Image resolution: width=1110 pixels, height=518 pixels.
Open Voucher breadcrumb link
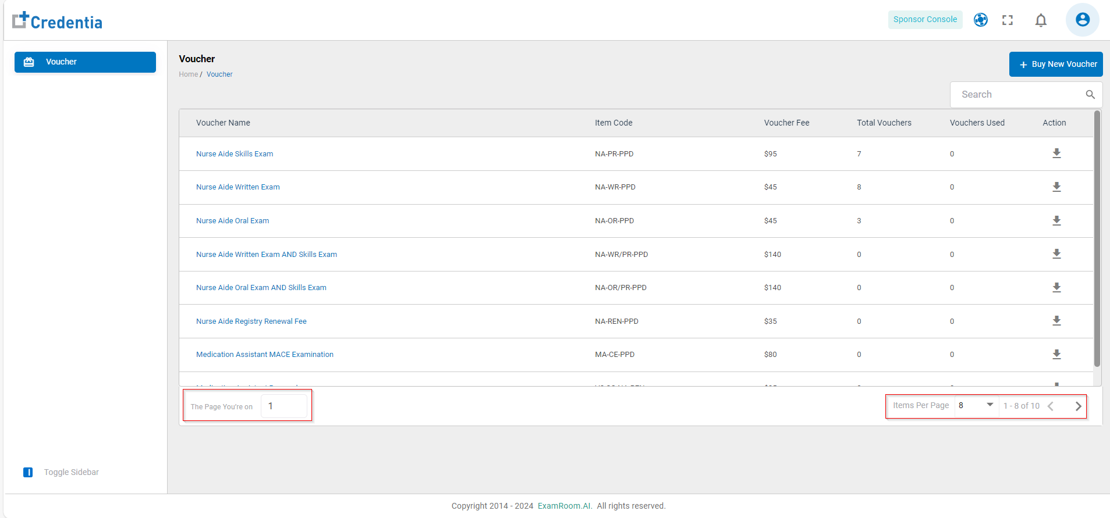(219, 74)
